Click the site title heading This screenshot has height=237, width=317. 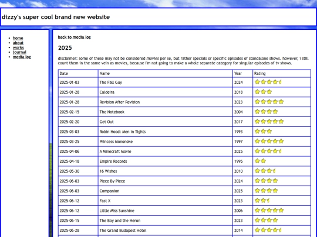[x=56, y=17]
